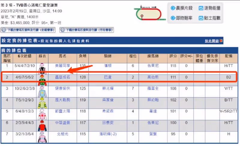The width and height of the screenshot is (240, 146).
Task: Open trainer 賀賢 profile link
Action: tap(153, 134)
